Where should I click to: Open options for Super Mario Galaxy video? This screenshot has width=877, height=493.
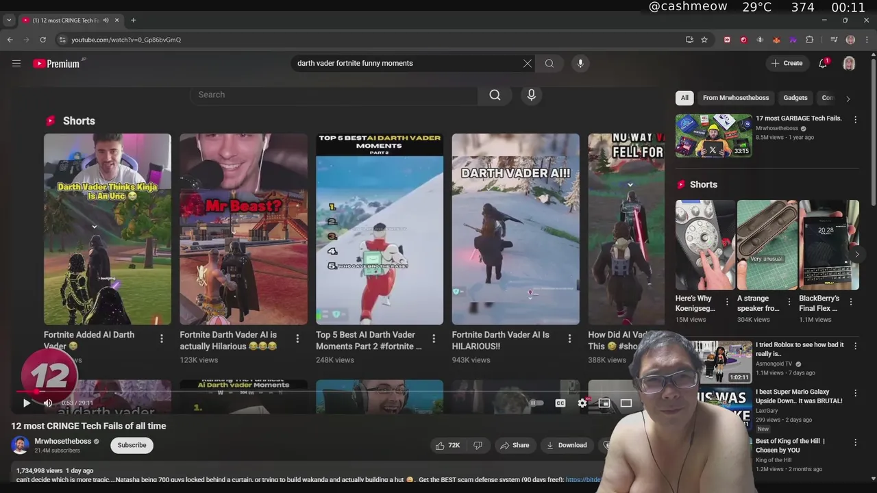point(855,392)
